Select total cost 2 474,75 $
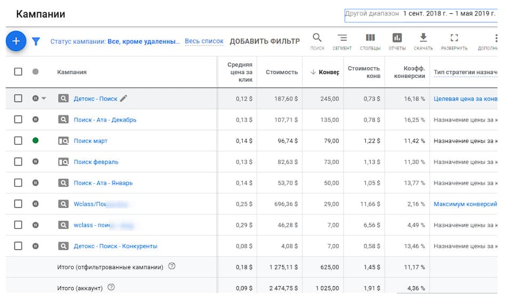Screen dimensions: 505x302 283,288
